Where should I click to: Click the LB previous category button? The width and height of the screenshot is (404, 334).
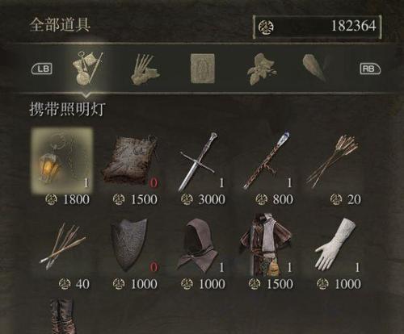click(x=42, y=69)
